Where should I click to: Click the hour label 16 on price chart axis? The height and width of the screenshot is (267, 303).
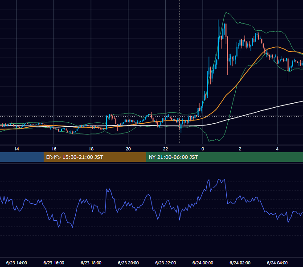tap(54, 149)
